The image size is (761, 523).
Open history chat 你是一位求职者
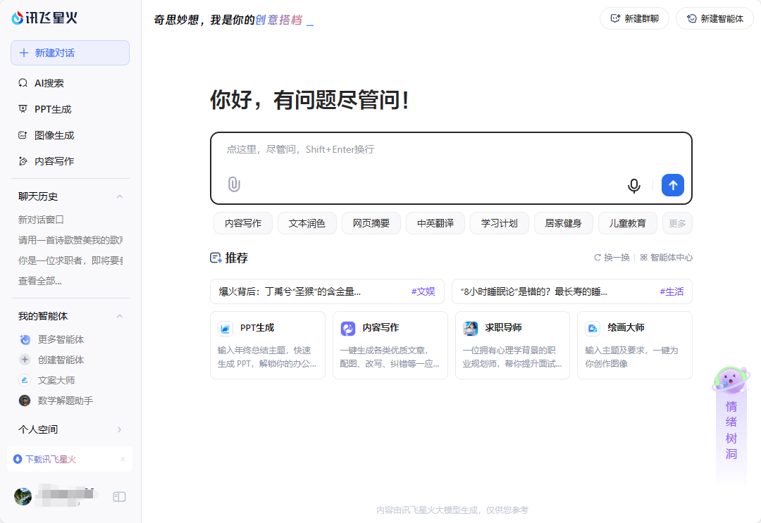pyautogui.click(x=70, y=260)
